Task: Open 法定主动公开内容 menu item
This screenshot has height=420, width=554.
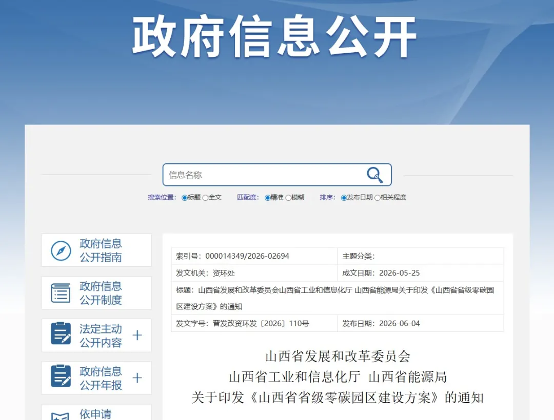Action: pyautogui.click(x=96, y=335)
